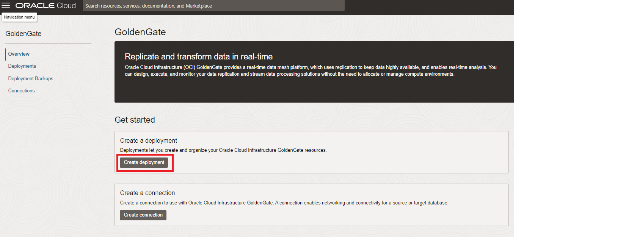Click the Oracle Cloud logo
Image resolution: width=626 pixels, height=237 pixels.
point(45,6)
